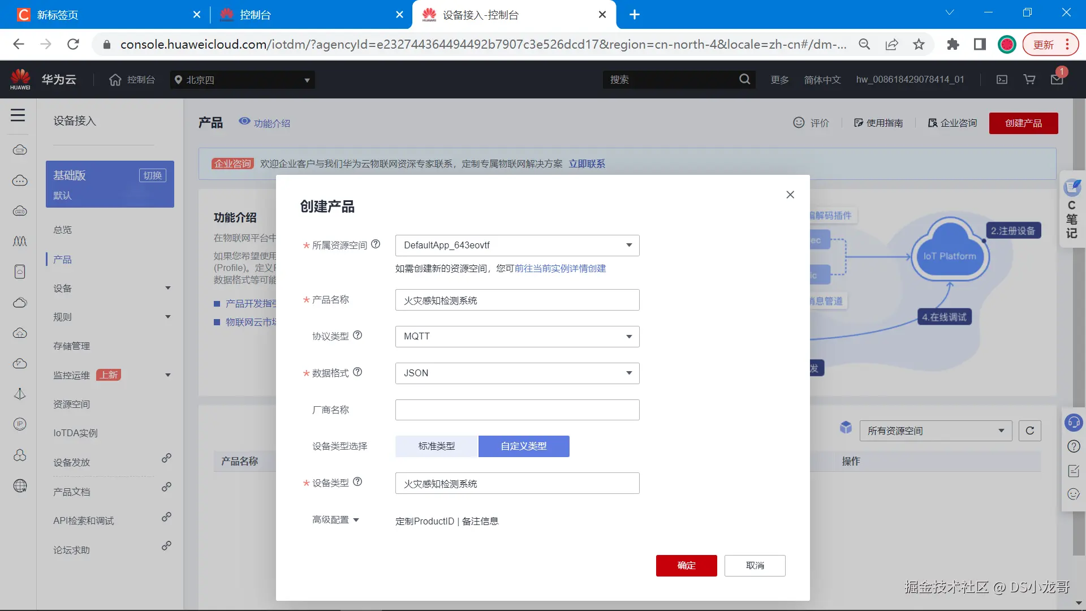Viewport: 1086px width, 611px height.
Task: Click help icon next to 设备类型
Action: pyautogui.click(x=357, y=482)
